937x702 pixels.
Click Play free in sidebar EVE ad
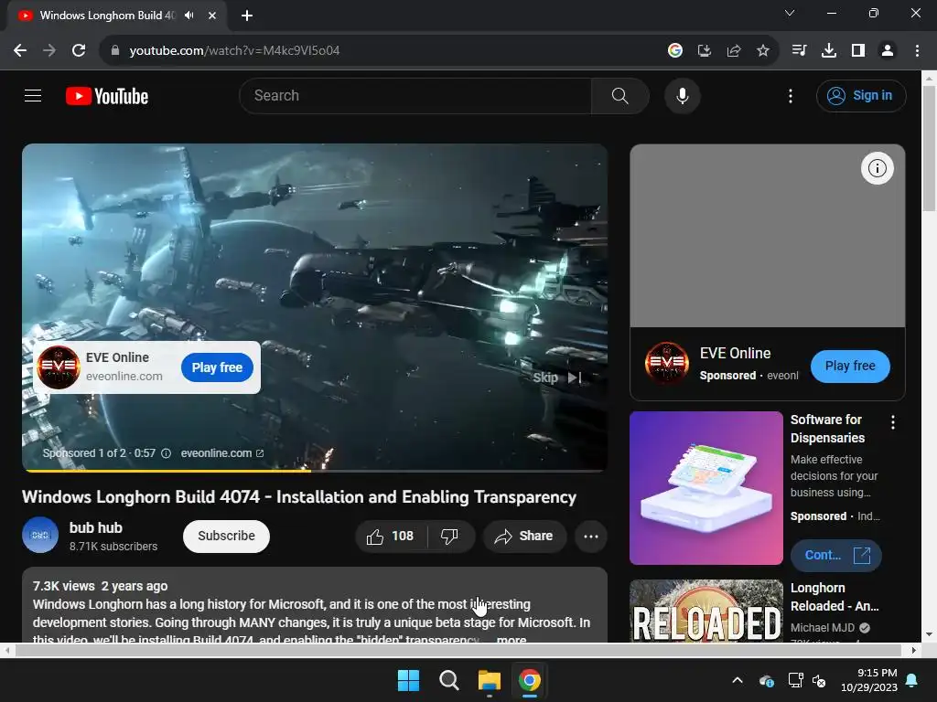point(850,366)
